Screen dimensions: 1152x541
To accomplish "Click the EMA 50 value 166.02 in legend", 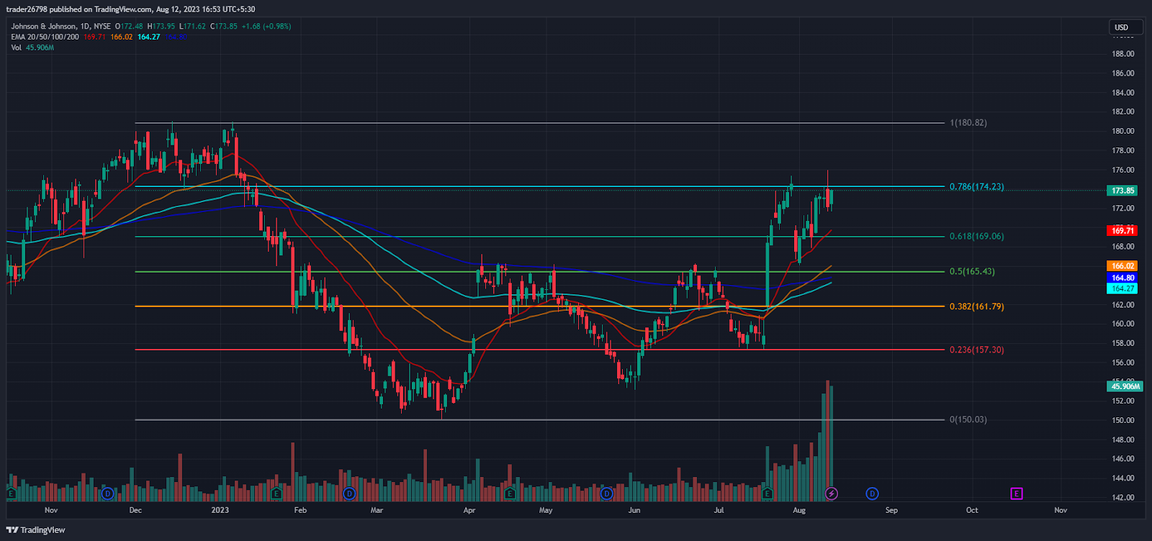I will click(x=122, y=37).
